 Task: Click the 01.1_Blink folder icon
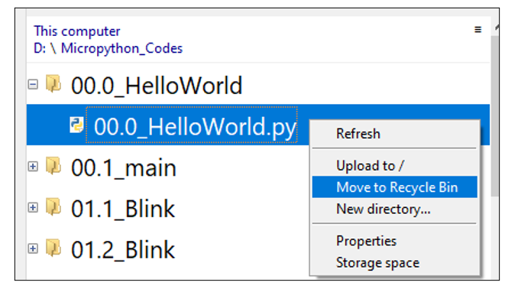pos(53,206)
